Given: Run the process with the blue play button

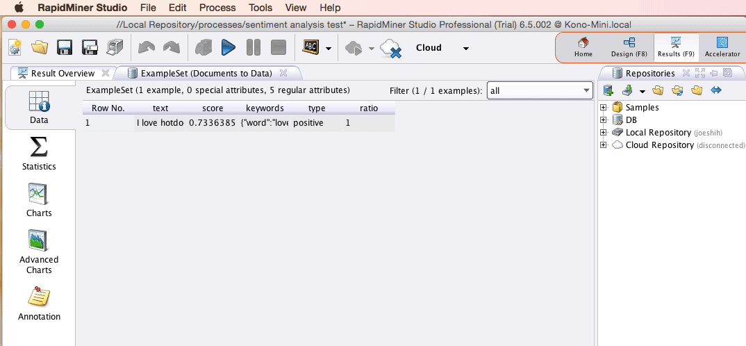Looking at the screenshot, I should (229, 48).
